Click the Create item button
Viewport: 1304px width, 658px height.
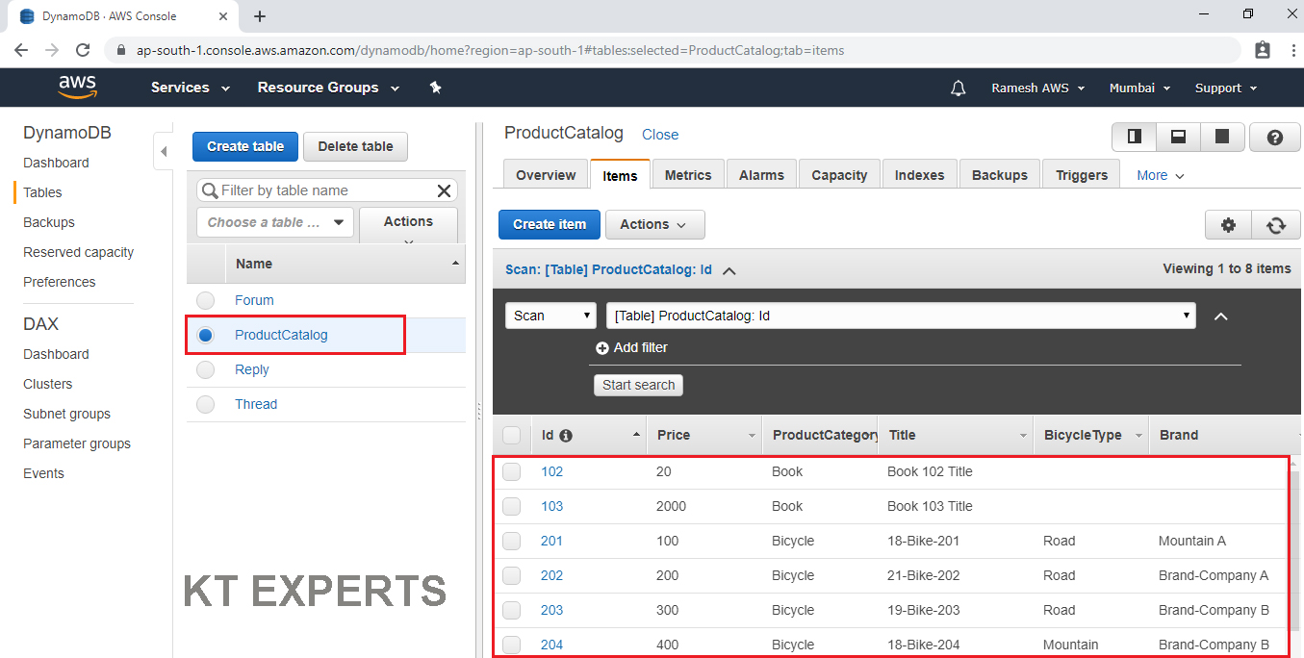550,225
